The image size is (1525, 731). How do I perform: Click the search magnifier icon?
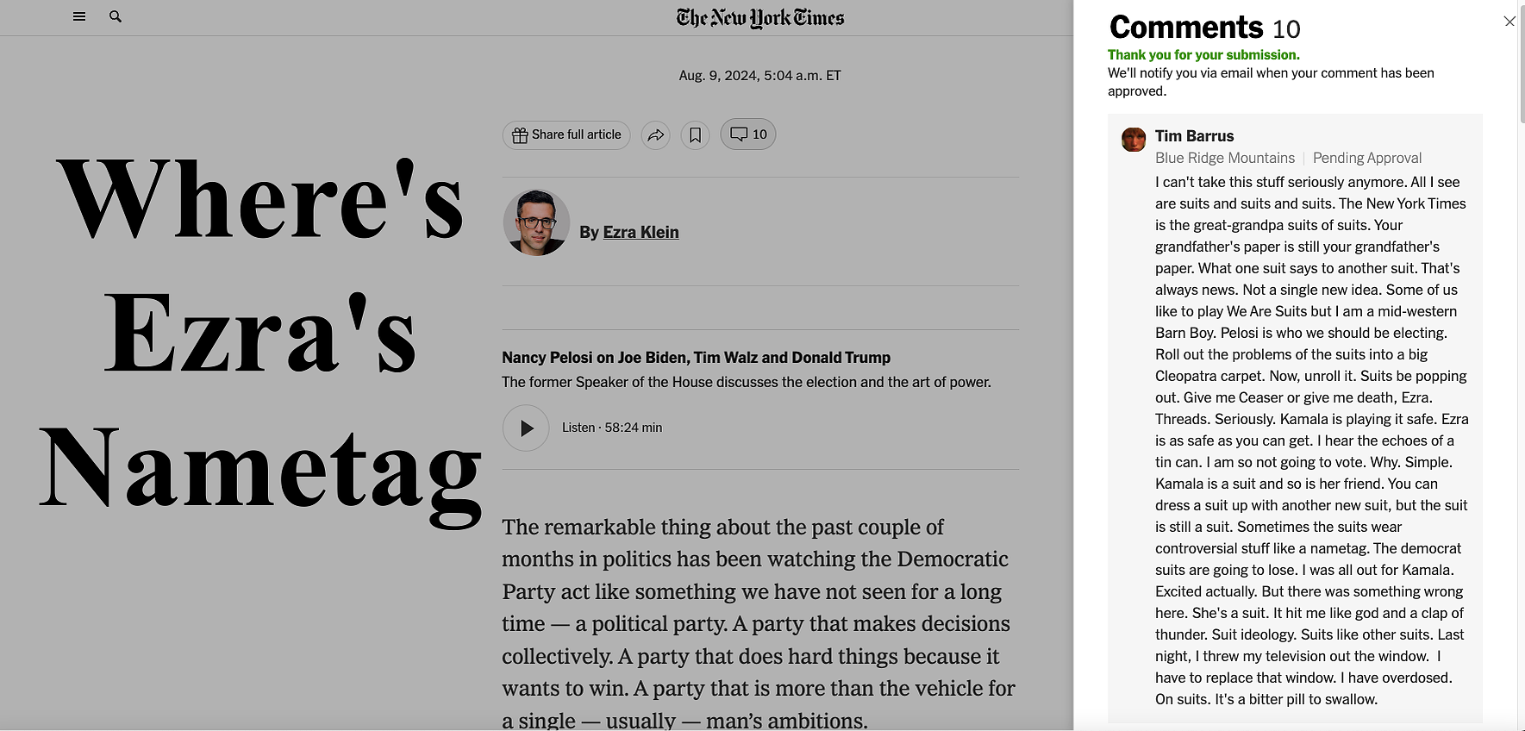point(116,16)
